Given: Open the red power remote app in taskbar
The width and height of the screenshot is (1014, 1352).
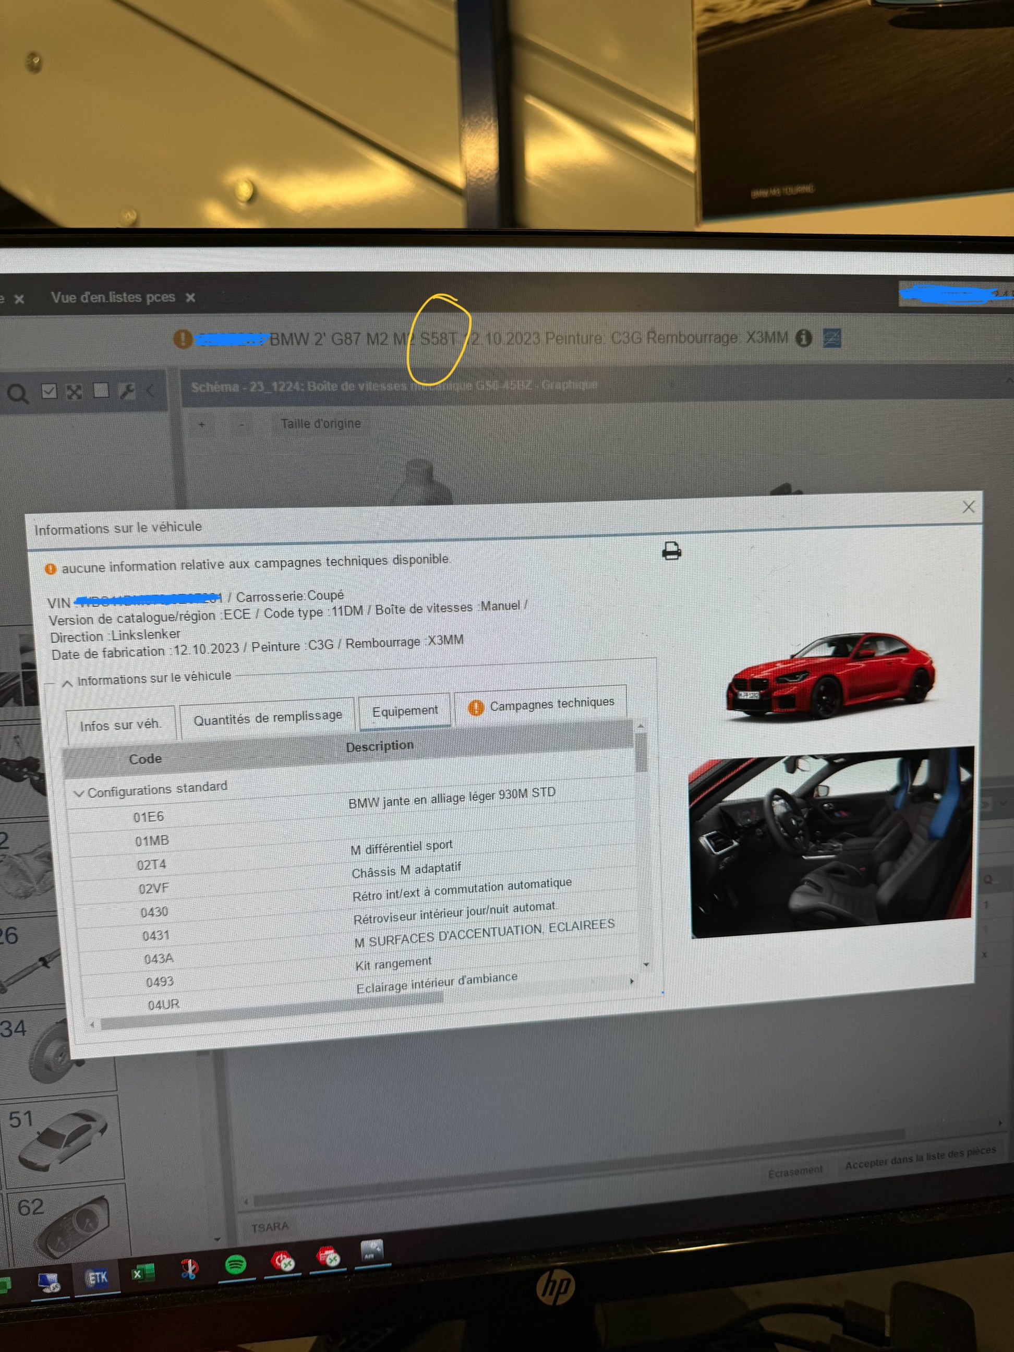Looking at the screenshot, I should click(282, 1261).
